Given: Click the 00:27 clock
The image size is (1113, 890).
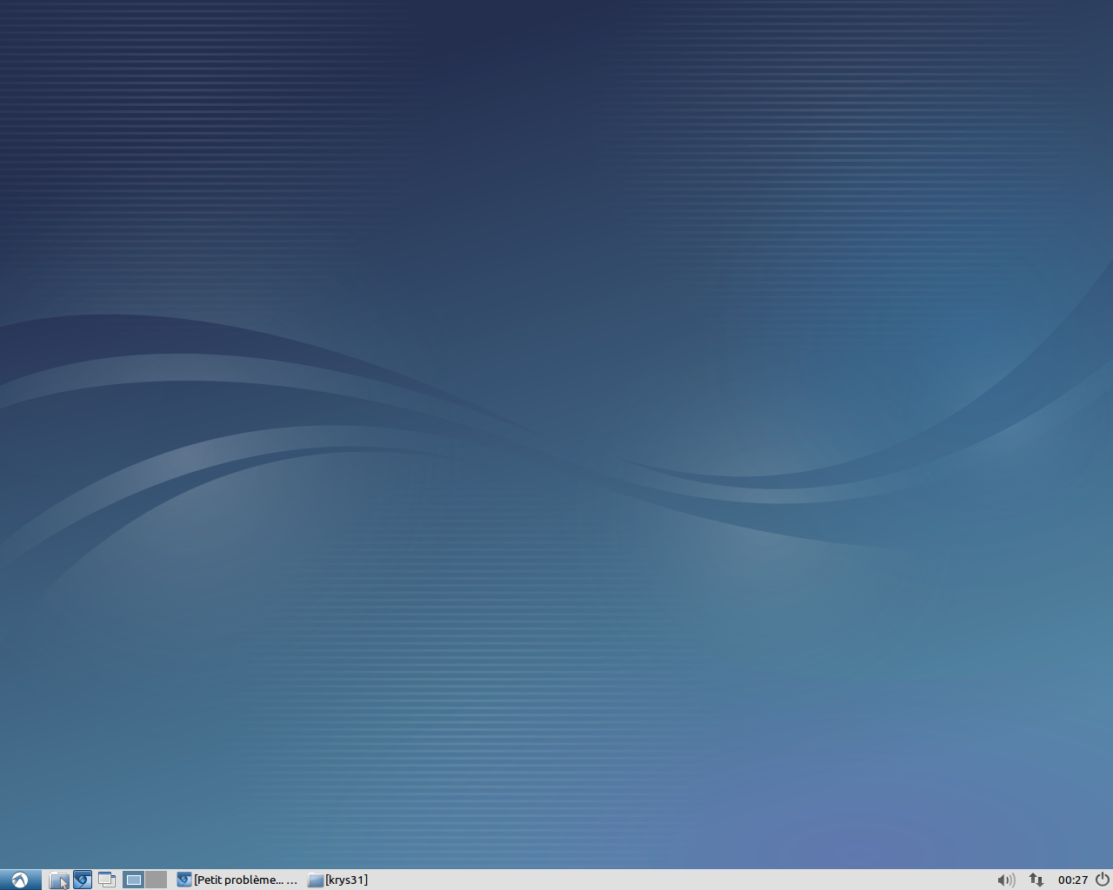Looking at the screenshot, I should click(1073, 880).
